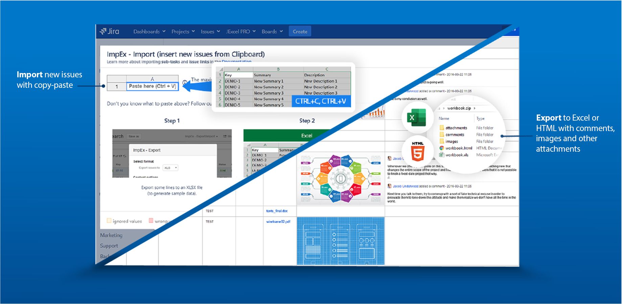622x304 pixels.
Task: Click the Type column header
Action: 481,118
